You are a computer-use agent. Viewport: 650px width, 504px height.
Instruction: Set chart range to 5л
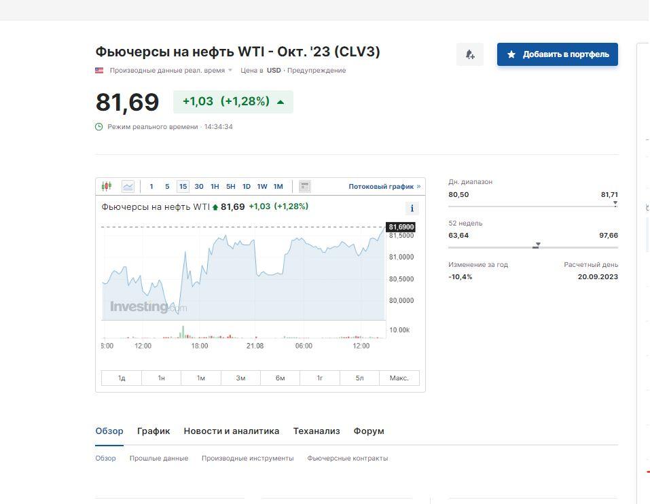[x=359, y=378]
